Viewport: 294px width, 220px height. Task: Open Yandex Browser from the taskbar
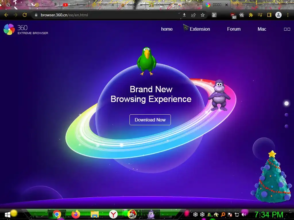(113, 214)
